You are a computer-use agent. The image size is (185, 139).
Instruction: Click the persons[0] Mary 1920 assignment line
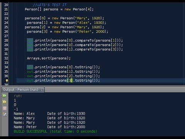tap(64, 18)
